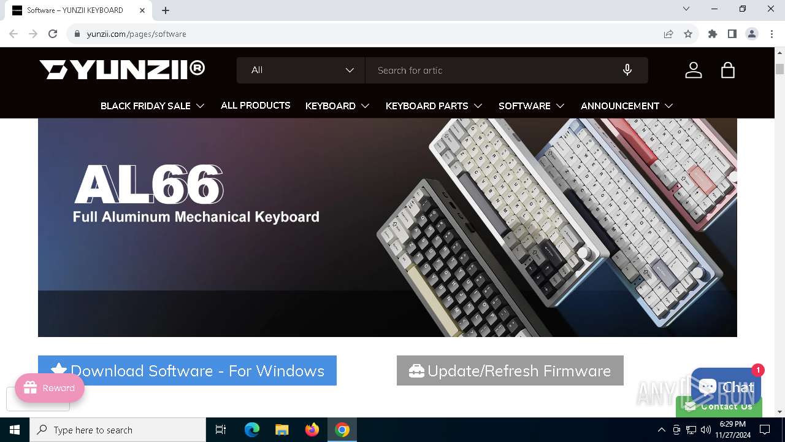This screenshot has width=785, height=442.
Task: Click the yunzii.com address bar URL
Action: pyautogui.click(x=136, y=34)
